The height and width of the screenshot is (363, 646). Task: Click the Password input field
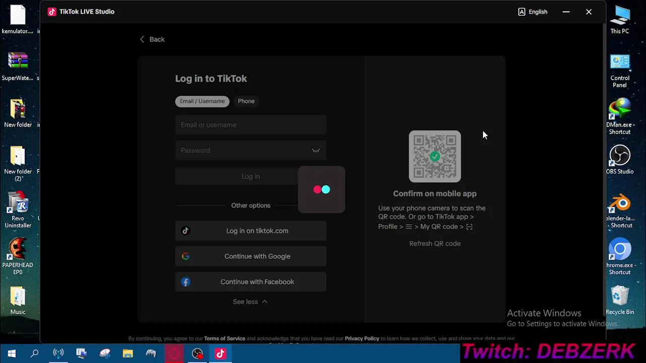[251, 150]
